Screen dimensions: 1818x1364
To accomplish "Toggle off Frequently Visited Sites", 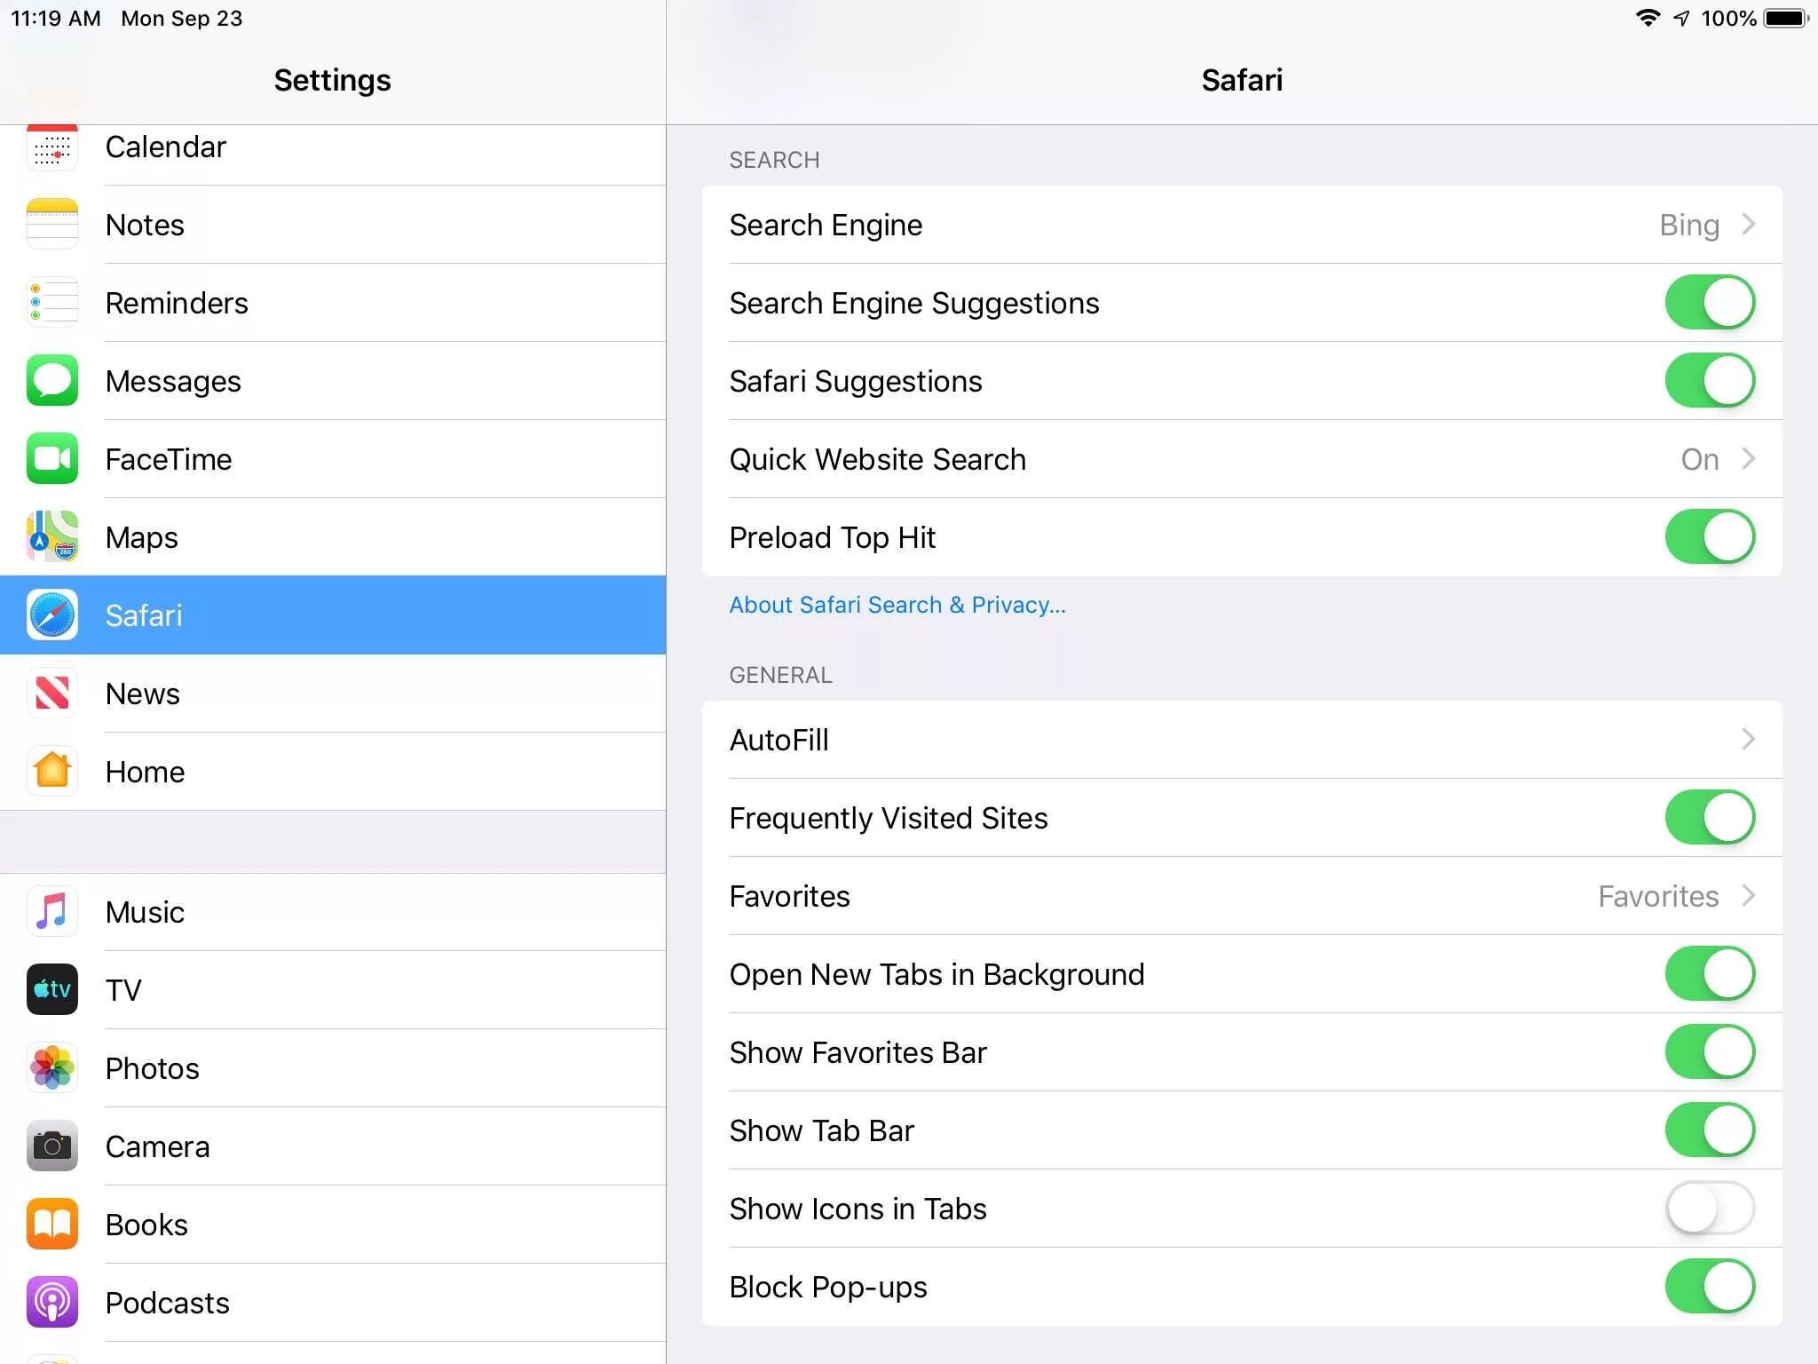I will click(1709, 818).
